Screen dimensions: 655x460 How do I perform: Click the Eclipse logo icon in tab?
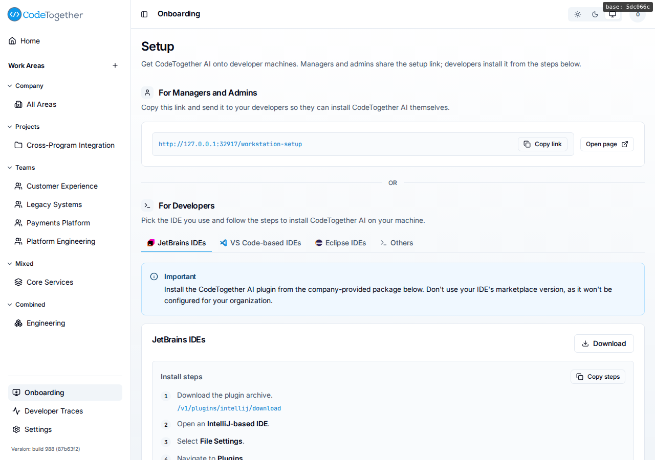(319, 243)
